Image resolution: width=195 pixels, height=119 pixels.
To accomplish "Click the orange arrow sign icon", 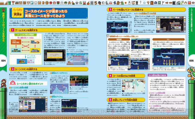I will pos(167,3).
